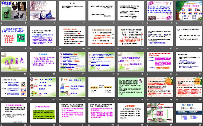203x126 pixels.
Task: Select slide 27 with orange rose corner
Action: tap(160, 87)
